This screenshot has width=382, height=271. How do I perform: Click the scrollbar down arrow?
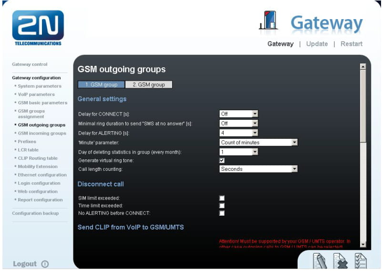363,244
